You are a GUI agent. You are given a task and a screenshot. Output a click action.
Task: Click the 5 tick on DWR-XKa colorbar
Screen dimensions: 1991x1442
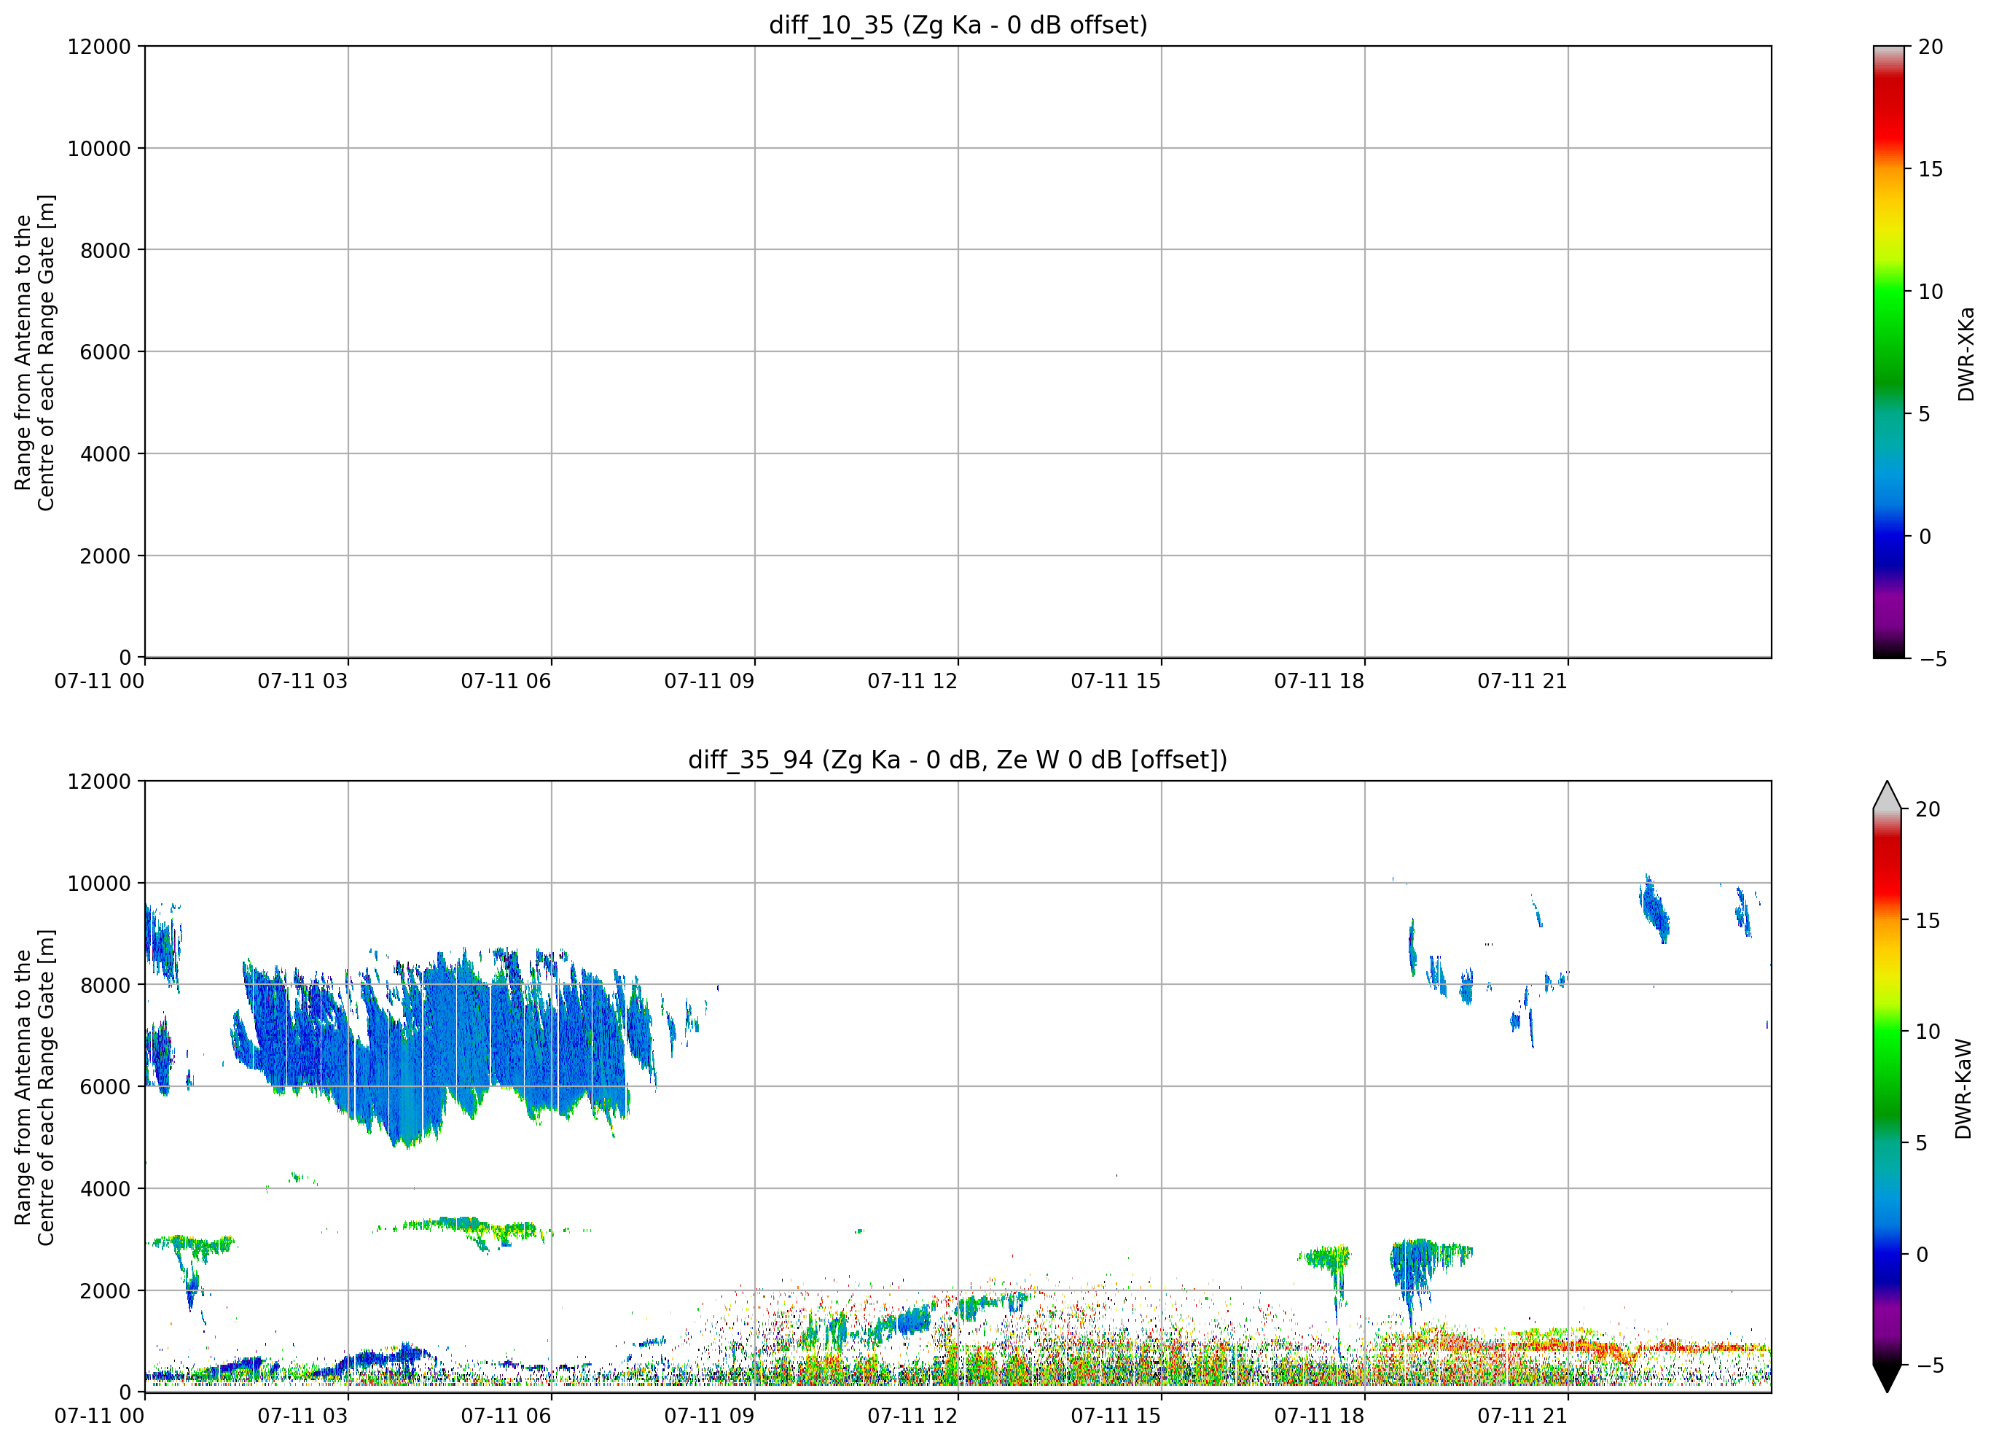tap(1924, 413)
